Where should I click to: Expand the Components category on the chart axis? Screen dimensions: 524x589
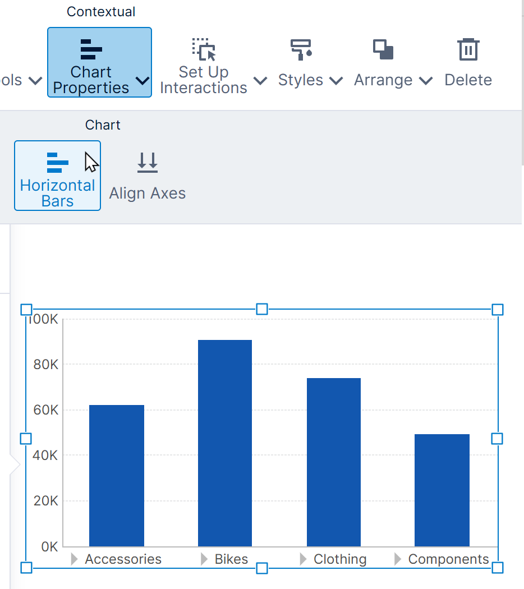(x=396, y=559)
